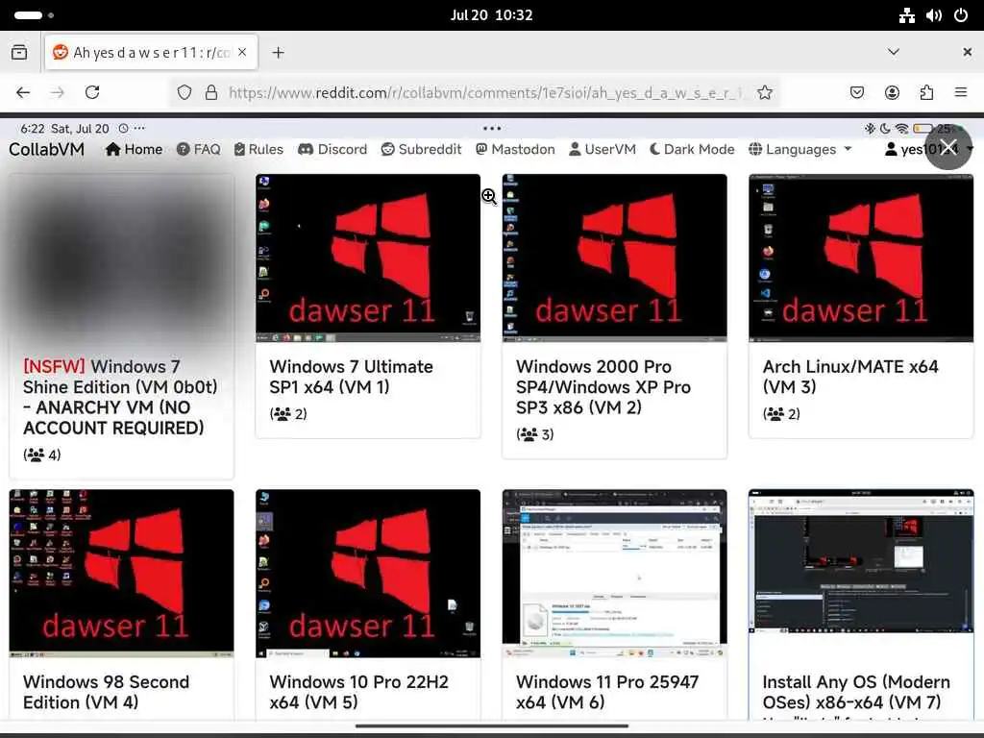Open the extensions puzzle icon
984x738 pixels.
pyautogui.click(x=926, y=92)
